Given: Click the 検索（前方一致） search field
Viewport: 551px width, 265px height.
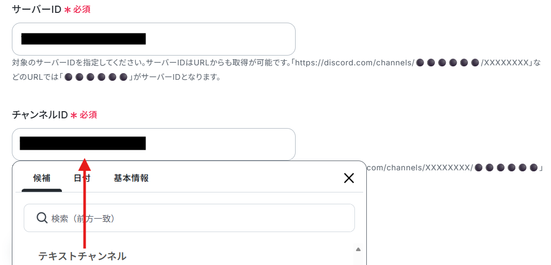Looking at the screenshot, I should pyautogui.click(x=189, y=218).
